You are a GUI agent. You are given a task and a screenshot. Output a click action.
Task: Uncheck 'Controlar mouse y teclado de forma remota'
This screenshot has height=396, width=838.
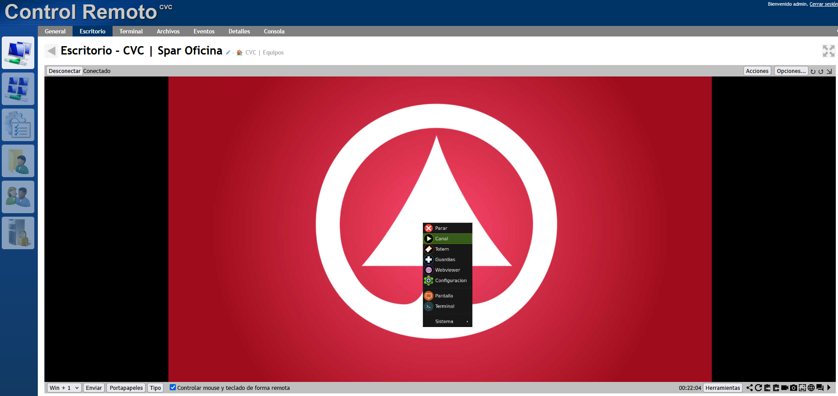point(173,387)
